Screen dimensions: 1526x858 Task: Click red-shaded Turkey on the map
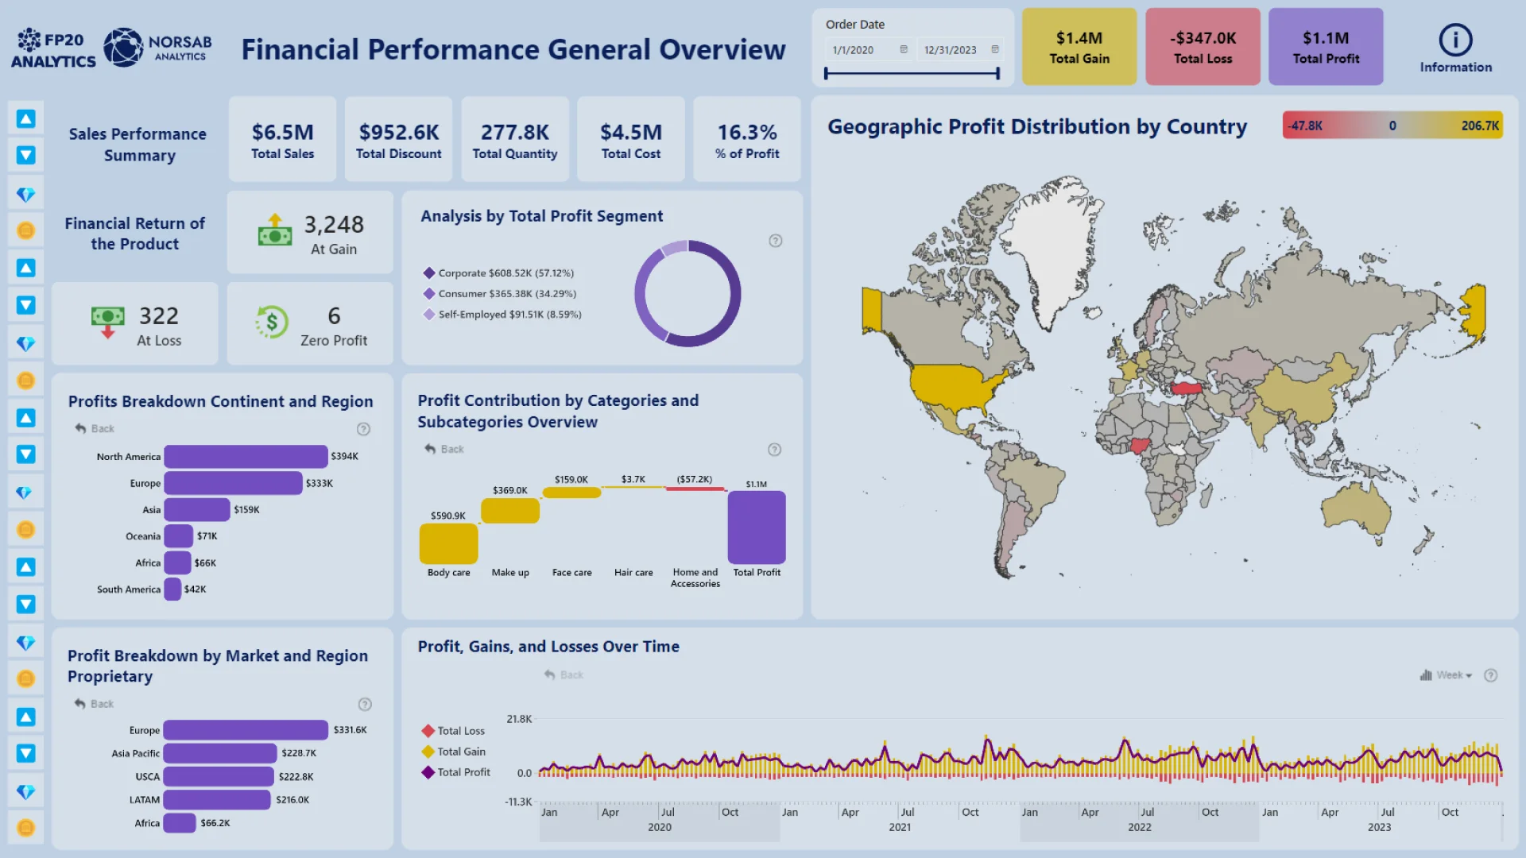point(1187,388)
